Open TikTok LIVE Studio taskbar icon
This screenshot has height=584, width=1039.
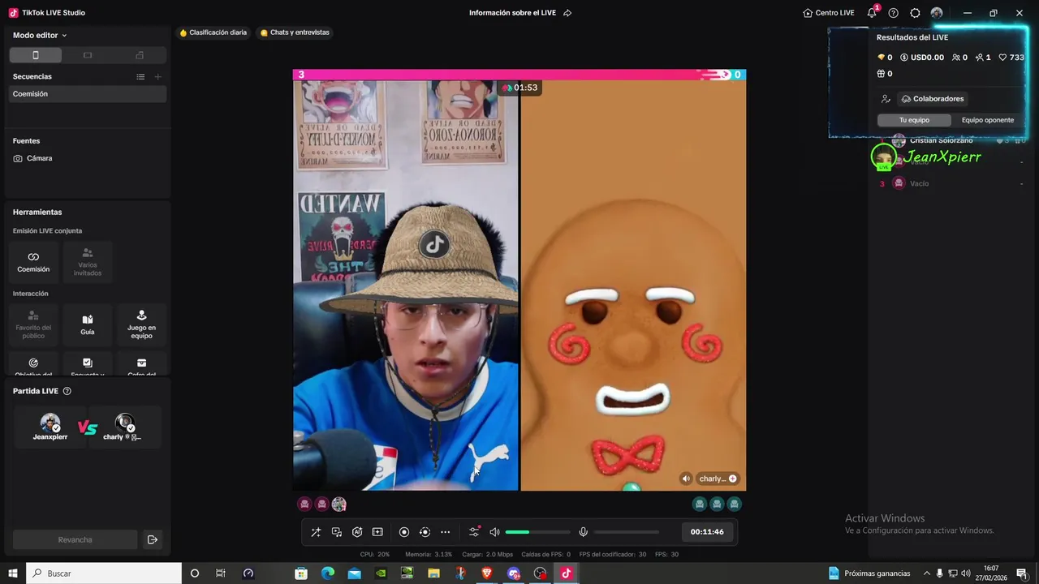pyautogui.click(x=566, y=573)
